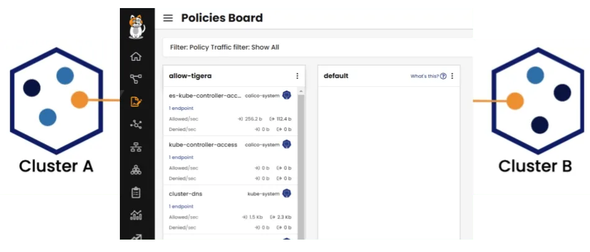Open the Activity bar-chart sidebar icon
Image resolution: width=590 pixels, height=252 pixels.
[136, 215]
